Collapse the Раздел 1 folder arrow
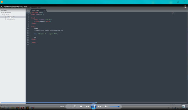The height and width of the screenshot is (110, 188). (x=3, y=15)
